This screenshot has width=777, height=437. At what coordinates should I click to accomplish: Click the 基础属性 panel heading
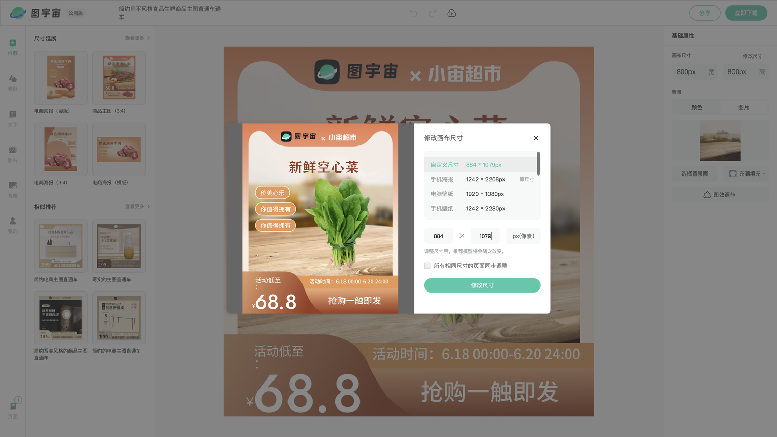683,36
